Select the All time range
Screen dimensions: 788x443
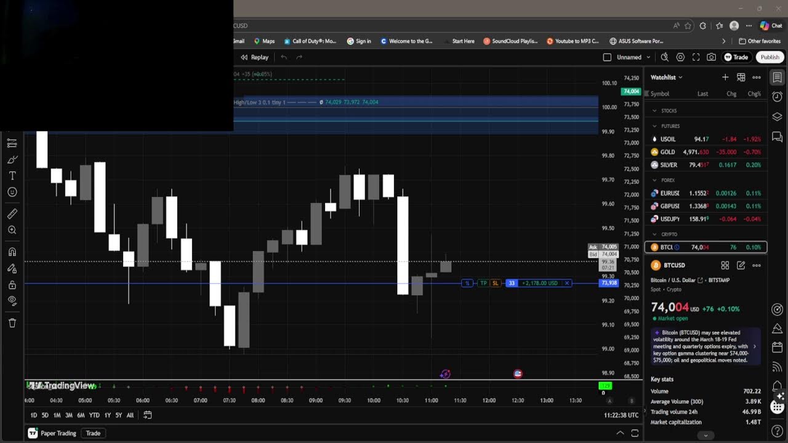(130, 415)
